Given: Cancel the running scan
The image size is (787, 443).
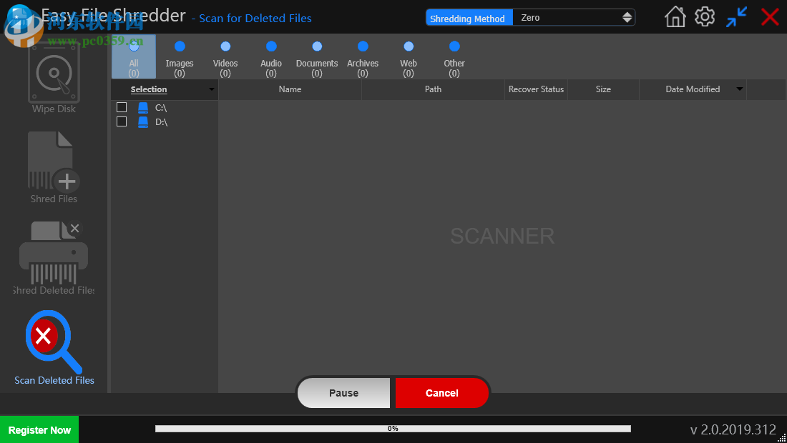Looking at the screenshot, I should click(x=441, y=392).
